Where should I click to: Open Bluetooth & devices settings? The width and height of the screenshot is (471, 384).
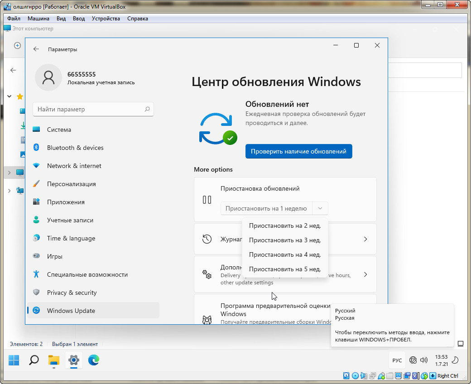(x=75, y=148)
